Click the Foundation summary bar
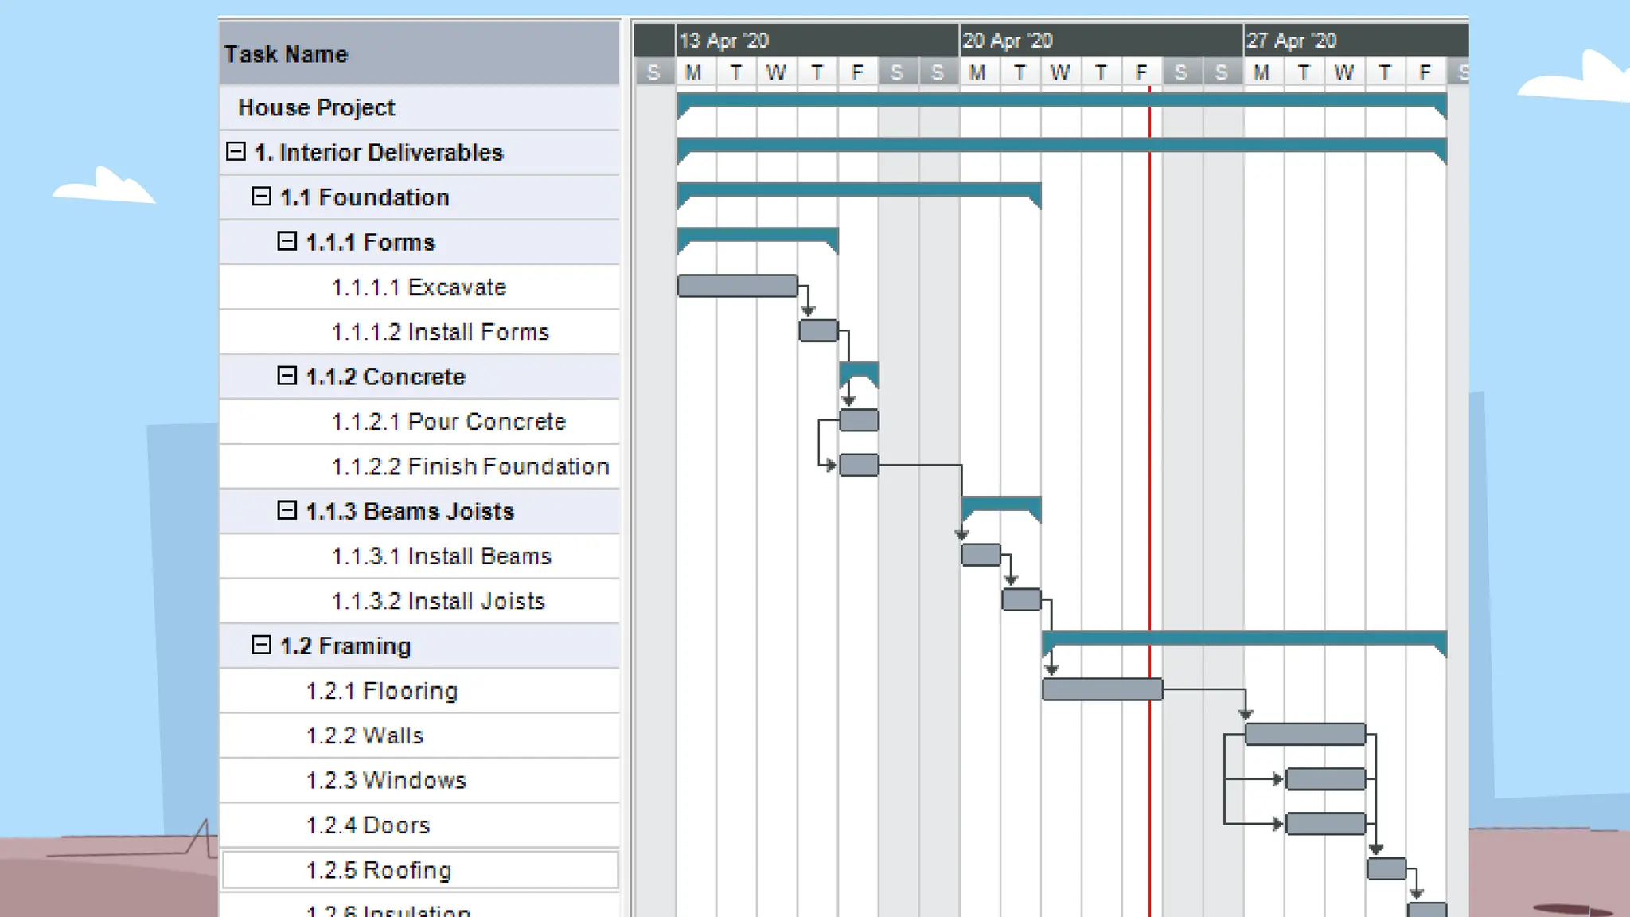1630x917 pixels. (x=858, y=189)
